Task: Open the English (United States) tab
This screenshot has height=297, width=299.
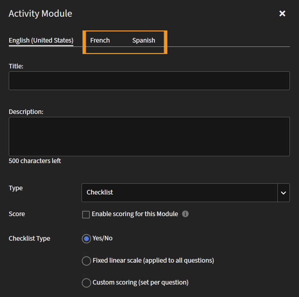Action: [x=41, y=40]
